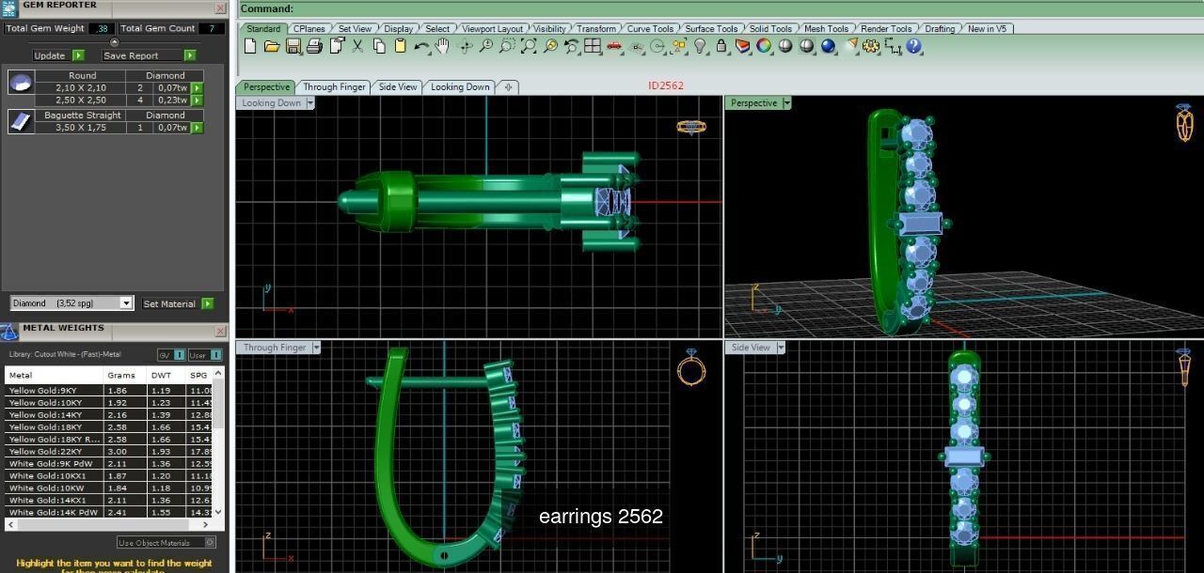Open Options with the gear icon

click(x=871, y=46)
